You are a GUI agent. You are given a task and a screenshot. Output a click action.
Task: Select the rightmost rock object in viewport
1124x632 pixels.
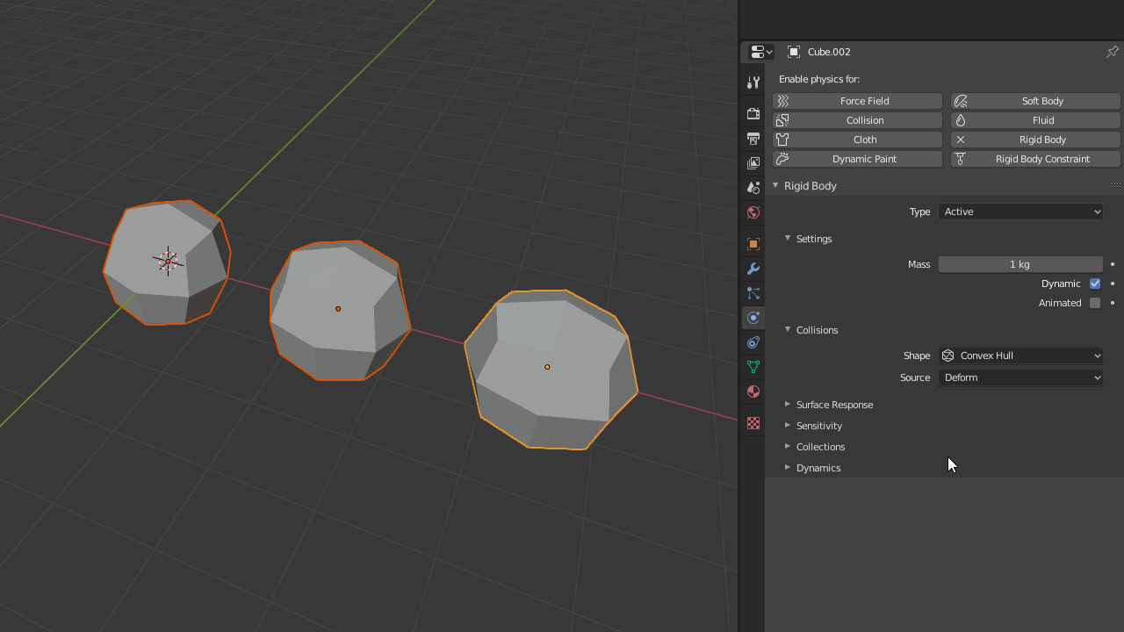click(x=550, y=369)
